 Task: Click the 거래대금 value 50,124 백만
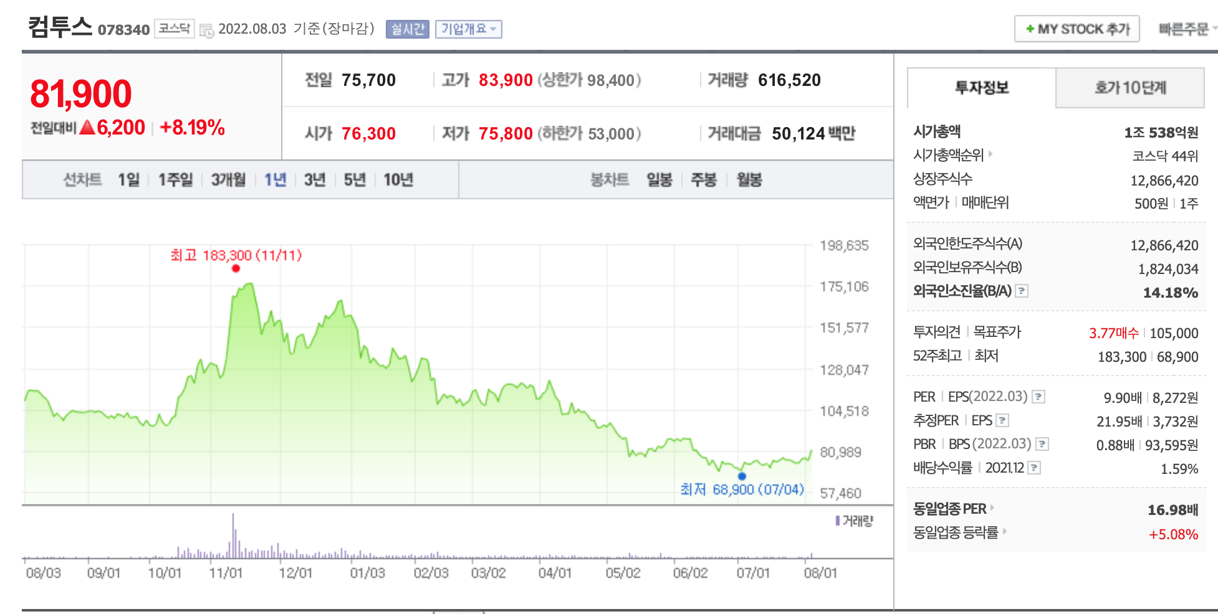pyautogui.click(x=813, y=134)
